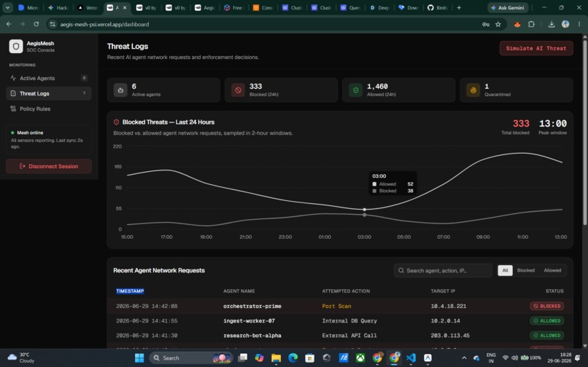Viewport: 588px width, 367px height.
Task: Select the Allowed filter tab
Action: (552, 270)
